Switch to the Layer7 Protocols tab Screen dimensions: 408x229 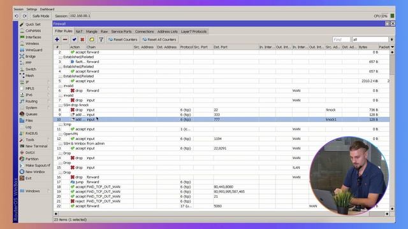coord(194,31)
